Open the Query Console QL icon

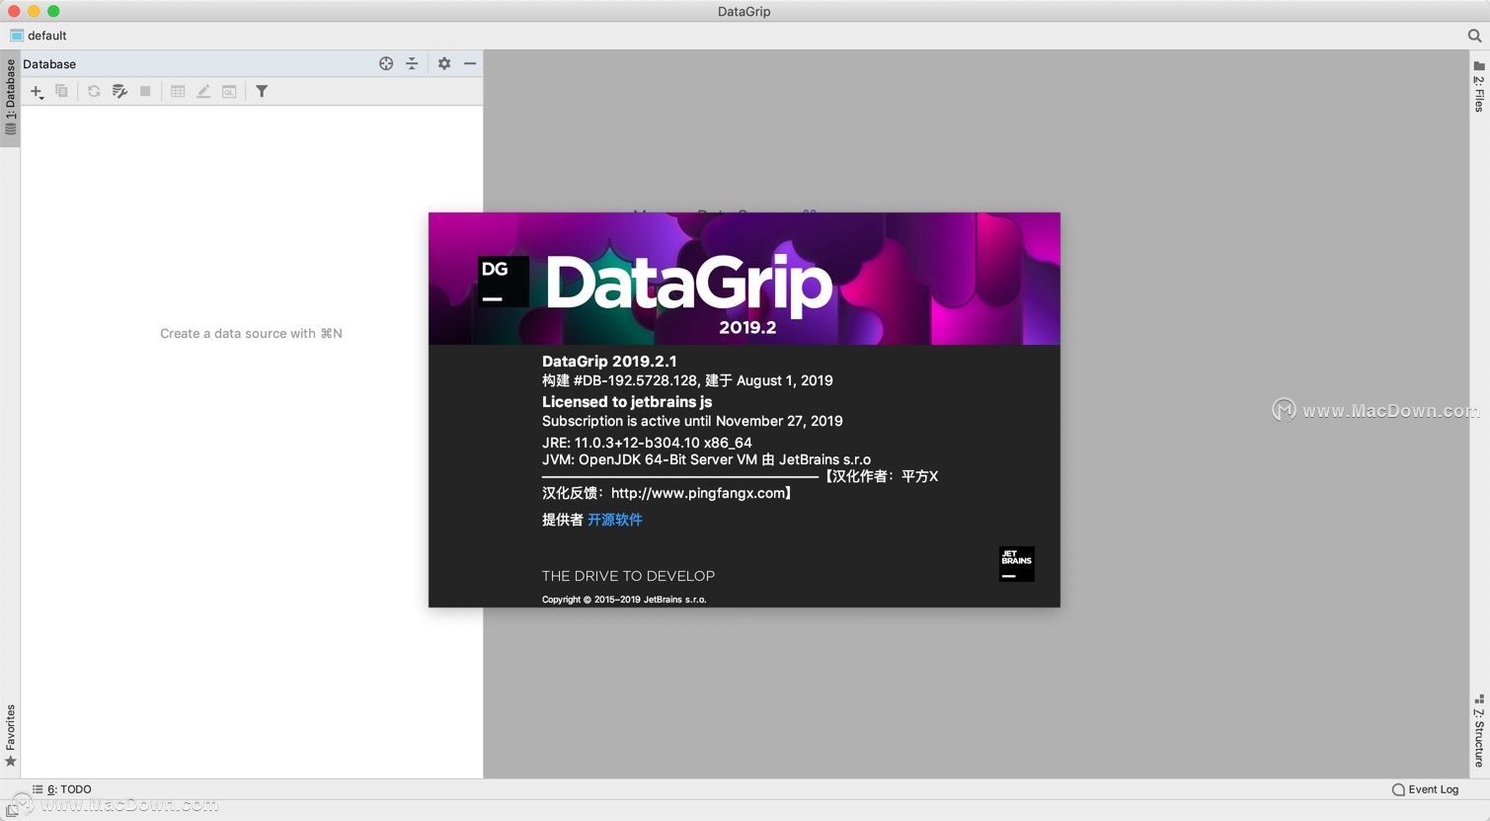tap(229, 91)
